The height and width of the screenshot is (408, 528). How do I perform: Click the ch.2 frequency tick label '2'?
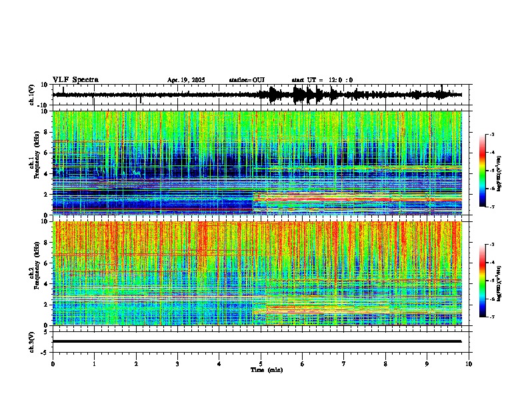[x=46, y=305]
